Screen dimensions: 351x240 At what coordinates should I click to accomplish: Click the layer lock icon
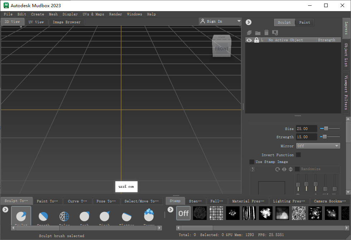click(x=256, y=40)
